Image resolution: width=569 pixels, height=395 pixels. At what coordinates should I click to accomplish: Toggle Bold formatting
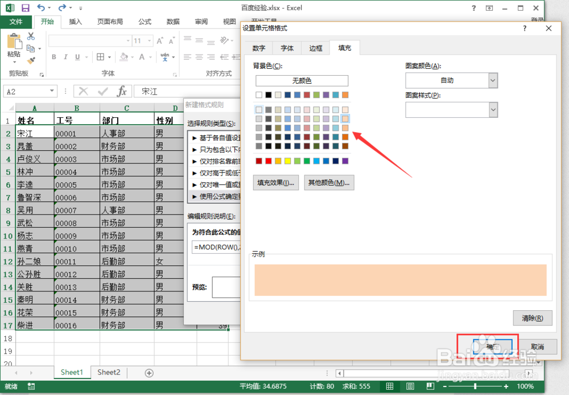click(x=54, y=56)
